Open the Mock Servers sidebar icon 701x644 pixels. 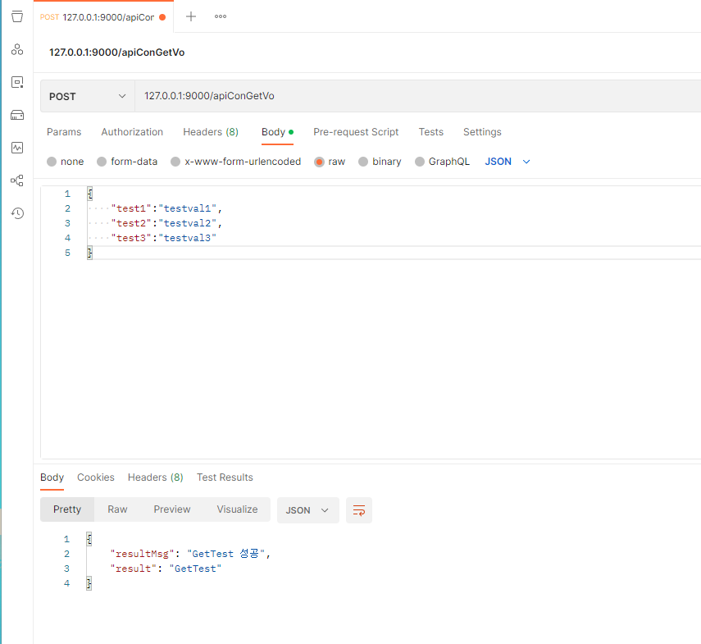[17, 115]
